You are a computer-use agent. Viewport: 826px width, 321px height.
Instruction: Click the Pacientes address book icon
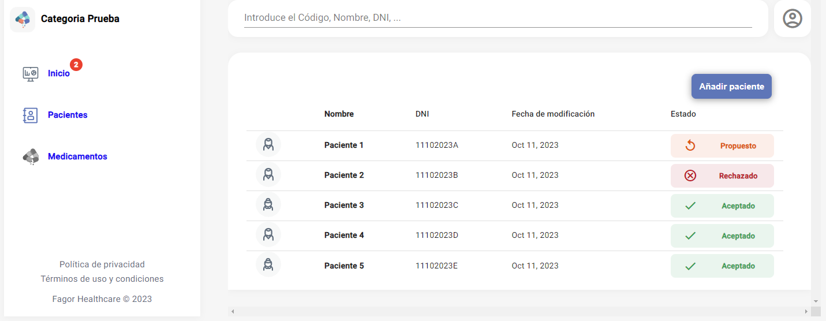click(30, 115)
